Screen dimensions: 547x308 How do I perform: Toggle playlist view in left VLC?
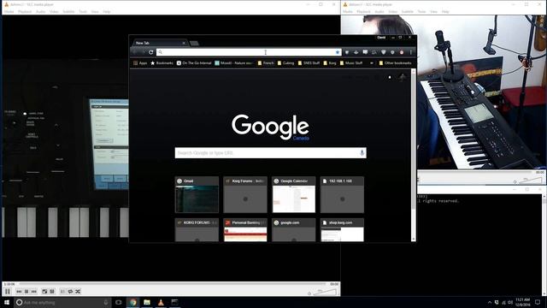(62, 291)
